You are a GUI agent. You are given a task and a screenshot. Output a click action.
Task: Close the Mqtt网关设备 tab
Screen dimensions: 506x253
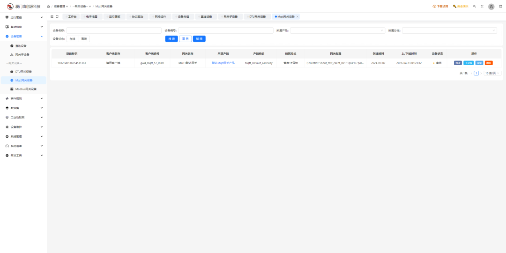coord(298,16)
